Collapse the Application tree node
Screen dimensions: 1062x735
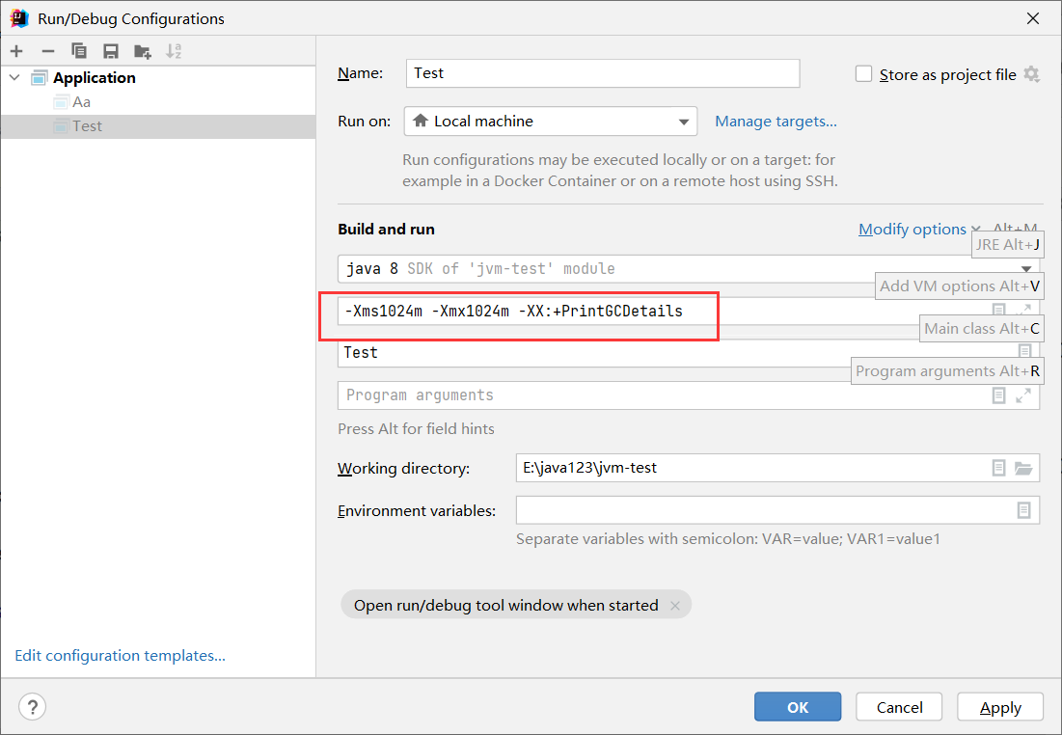(x=14, y=78)
